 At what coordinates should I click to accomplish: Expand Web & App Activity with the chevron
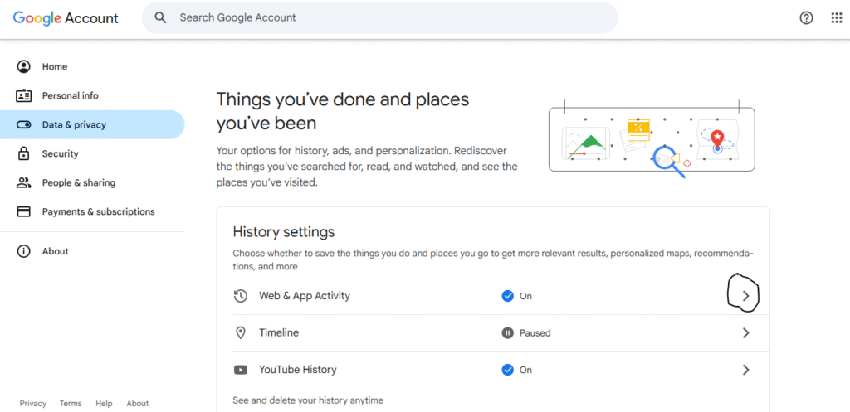746,296
